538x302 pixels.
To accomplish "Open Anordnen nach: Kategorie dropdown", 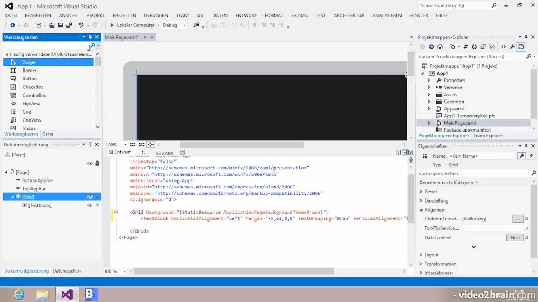I will pyautogui.click(x=449, y=183).
